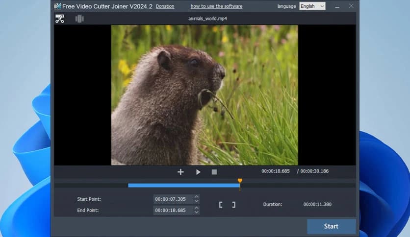410x237 pixels.
Task: Click the End Point time field
Action: [x=174, y=211]
